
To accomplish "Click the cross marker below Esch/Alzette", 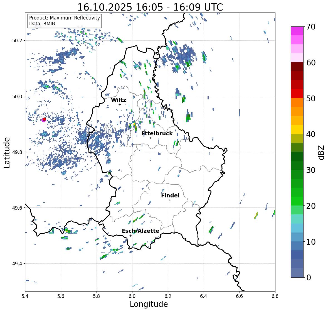I will coord(130,236).
